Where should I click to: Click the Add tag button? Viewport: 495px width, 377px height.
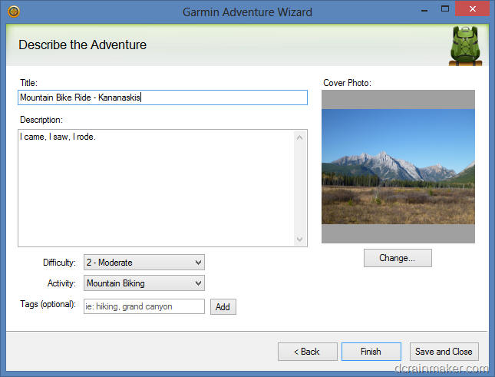tap(223, 307)
